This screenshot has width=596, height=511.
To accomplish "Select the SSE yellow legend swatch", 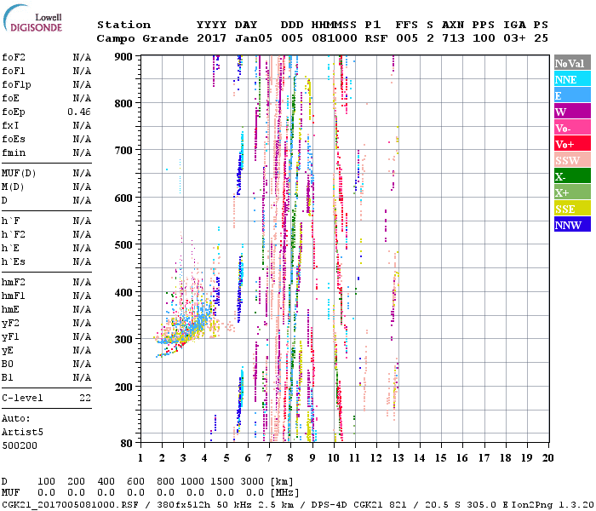I will point(572,209).
